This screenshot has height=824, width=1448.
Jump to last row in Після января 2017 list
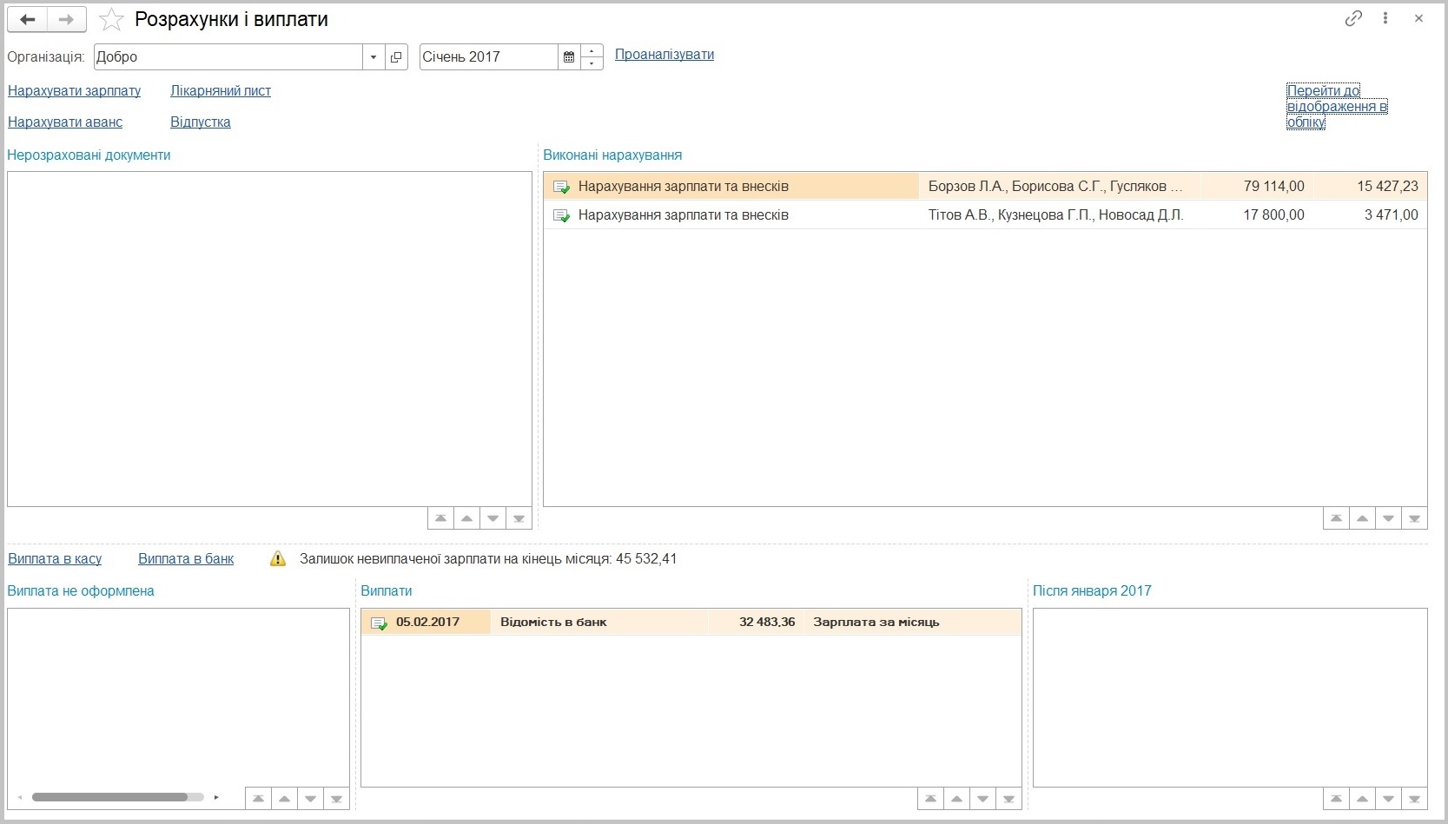(1414, 799)
